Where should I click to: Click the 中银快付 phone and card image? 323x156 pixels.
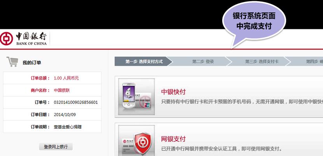pos(137,97)
